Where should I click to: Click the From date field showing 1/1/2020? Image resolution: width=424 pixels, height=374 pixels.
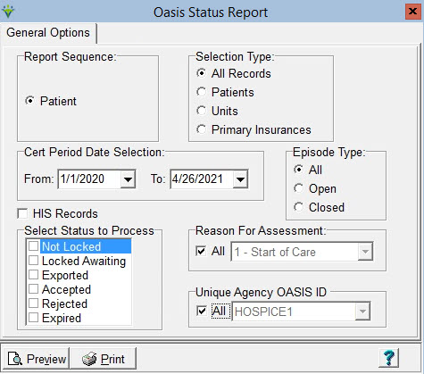(x=89, y=179)
